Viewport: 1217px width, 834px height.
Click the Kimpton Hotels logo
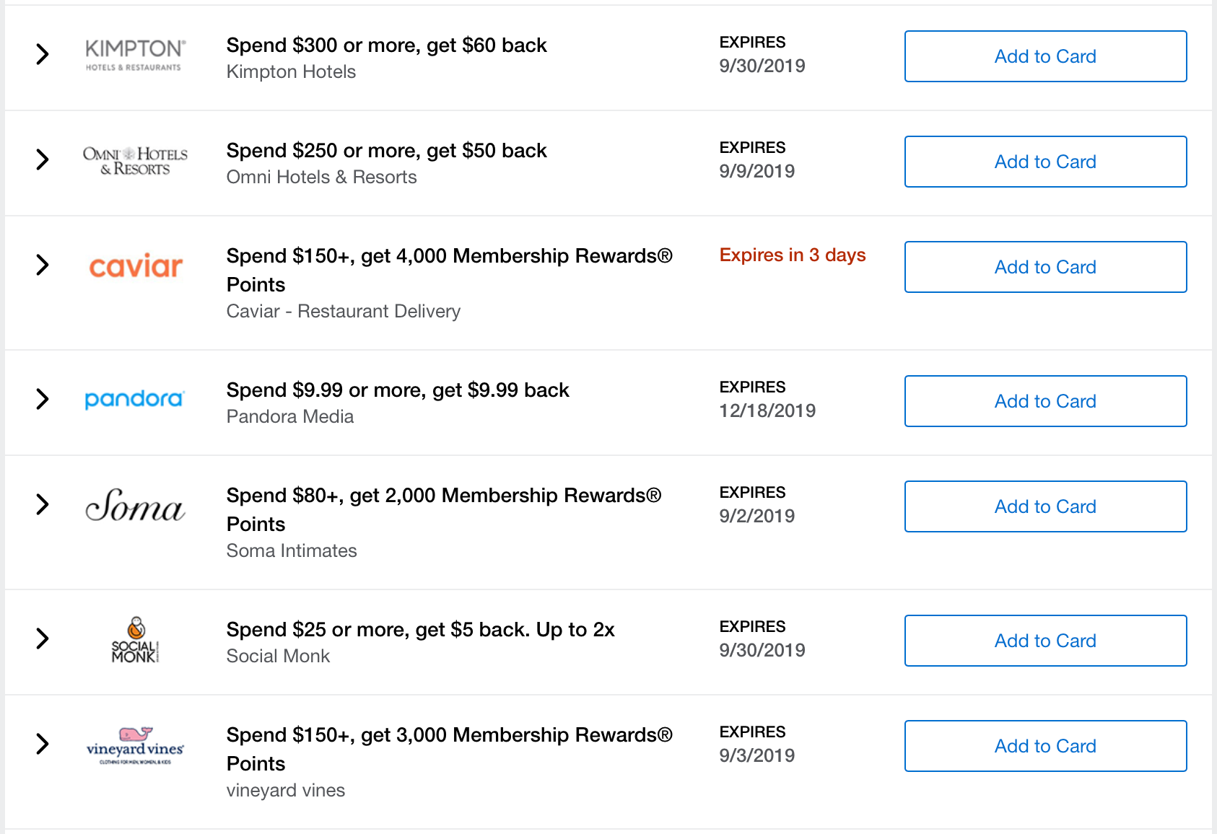(x=135, y=56)
